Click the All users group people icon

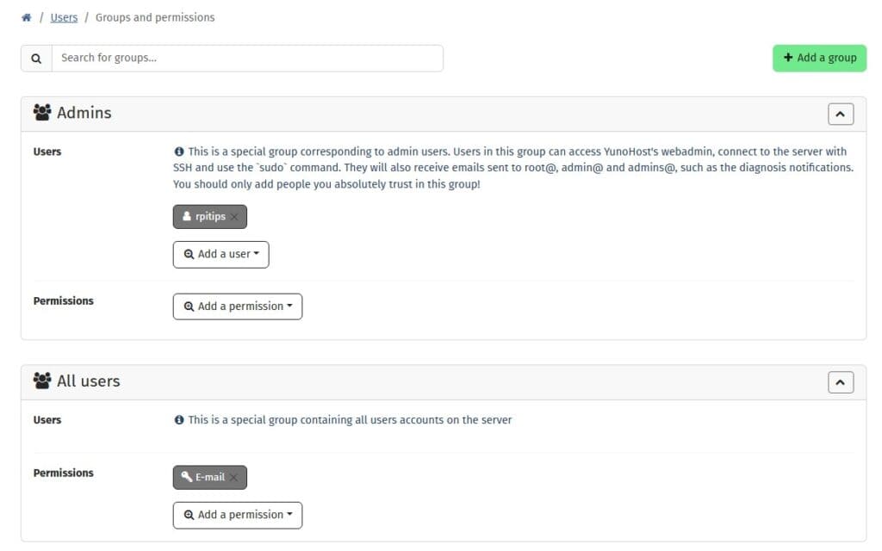click(42, 381)
